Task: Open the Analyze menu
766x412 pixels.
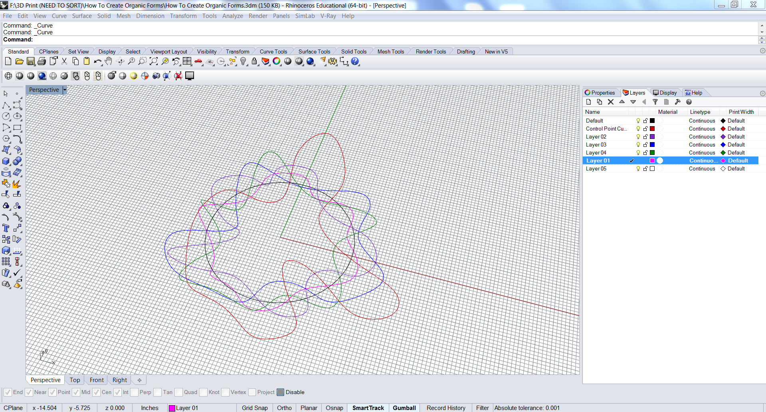Action: [x=232, y=16]
